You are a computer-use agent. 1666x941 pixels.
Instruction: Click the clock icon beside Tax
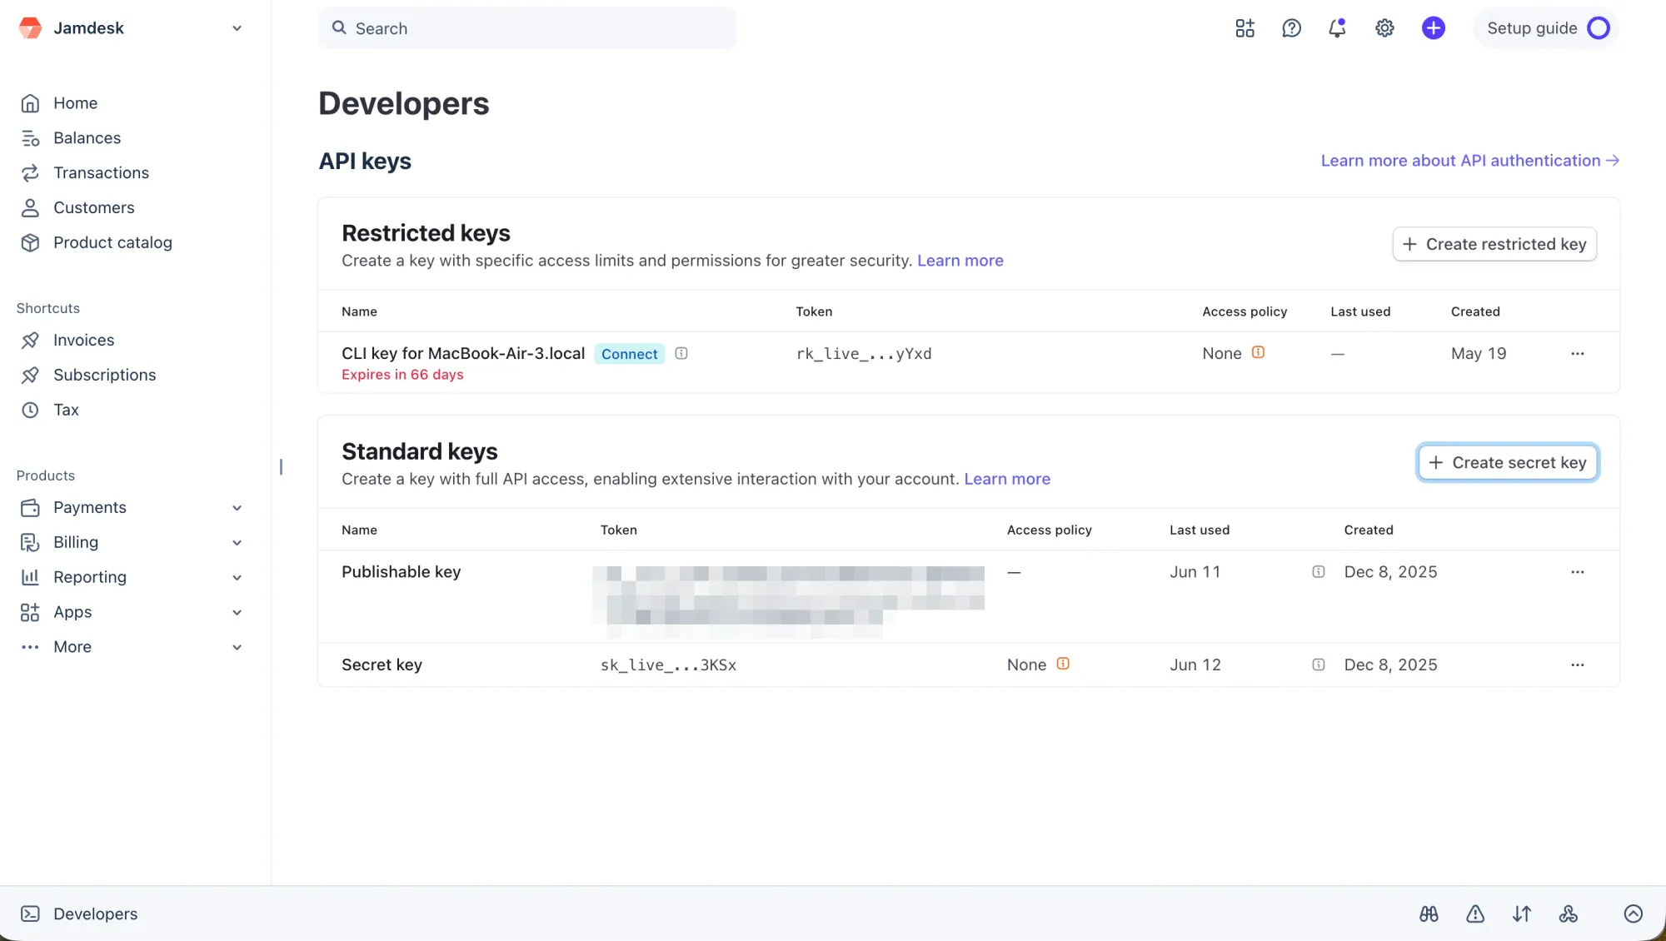point(30,411)
